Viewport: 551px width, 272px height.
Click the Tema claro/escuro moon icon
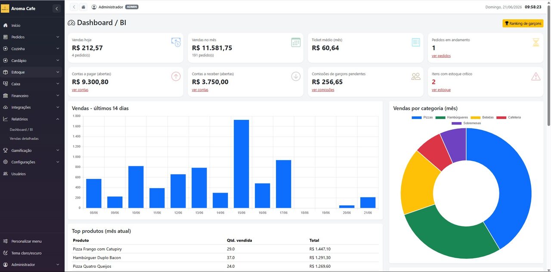coord(5,253)
